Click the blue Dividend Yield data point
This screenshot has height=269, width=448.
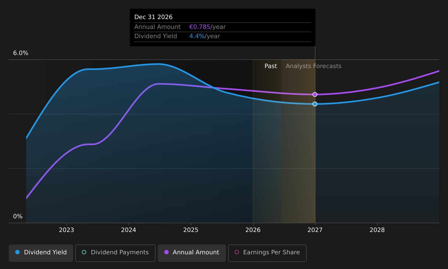point(315,104)
